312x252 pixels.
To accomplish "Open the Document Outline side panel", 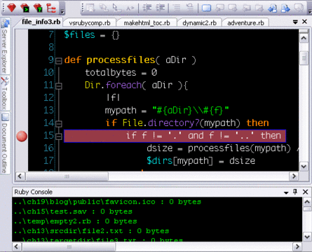I will (x=5, y=143).
